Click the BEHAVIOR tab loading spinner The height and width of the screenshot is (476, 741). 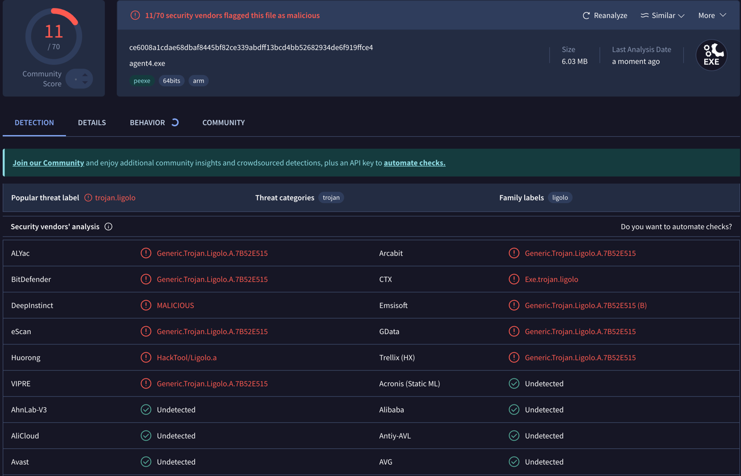pyautogui.click(x=175, y=123)
